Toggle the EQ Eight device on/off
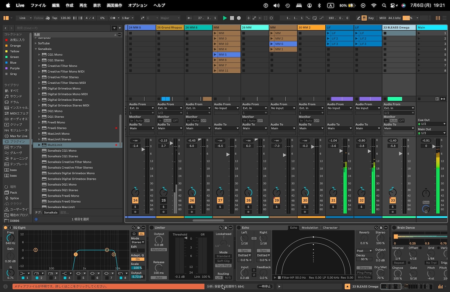The image size is (450, 292). [6, 227]
